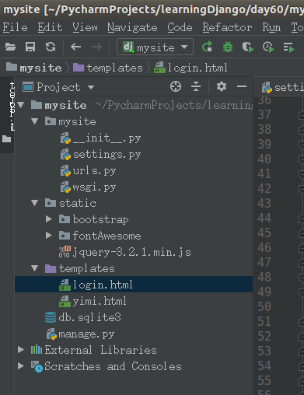This screenshot has height=395, width=304.
Task: Open the Run menu
Action: pyautogui.click(x=271, y=27)
